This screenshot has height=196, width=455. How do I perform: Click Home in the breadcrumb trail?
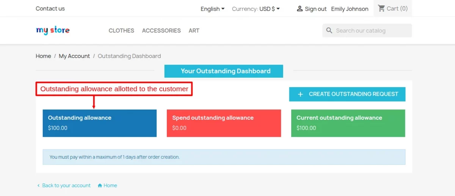[x=43, y=56]
